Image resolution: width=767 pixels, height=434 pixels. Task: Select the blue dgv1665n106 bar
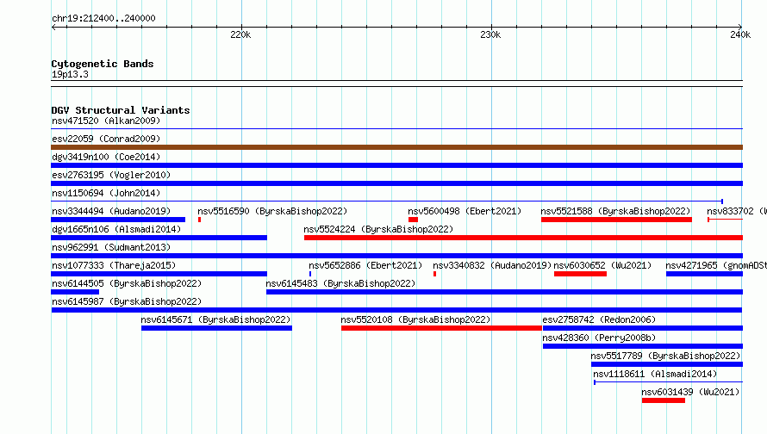(159, 238)
